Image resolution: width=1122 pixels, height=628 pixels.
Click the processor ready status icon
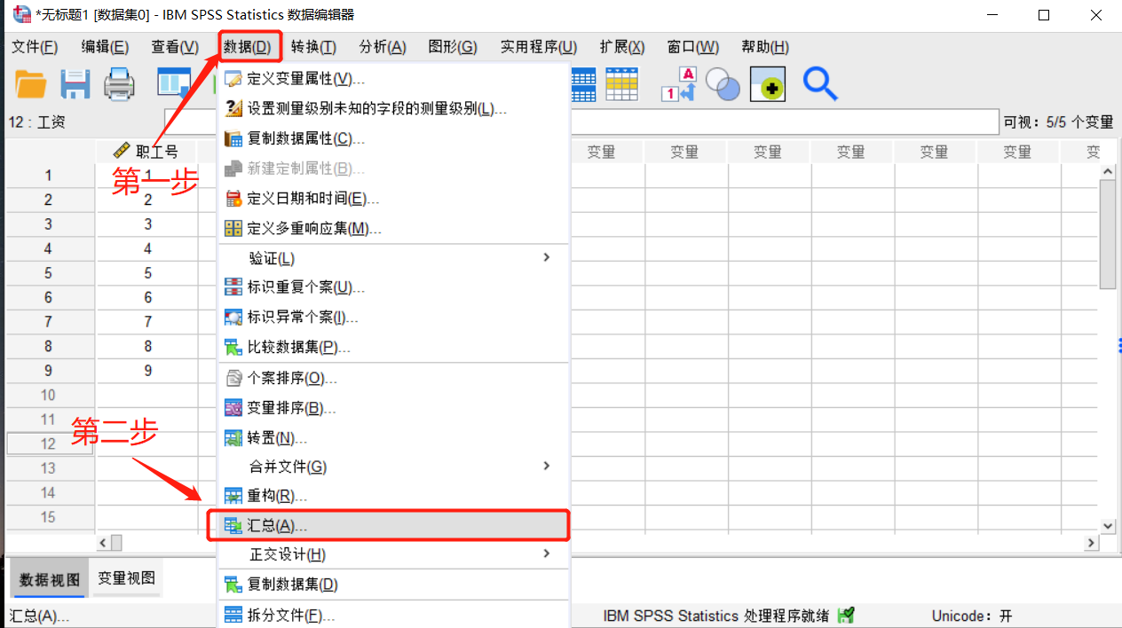pos(846,615)
